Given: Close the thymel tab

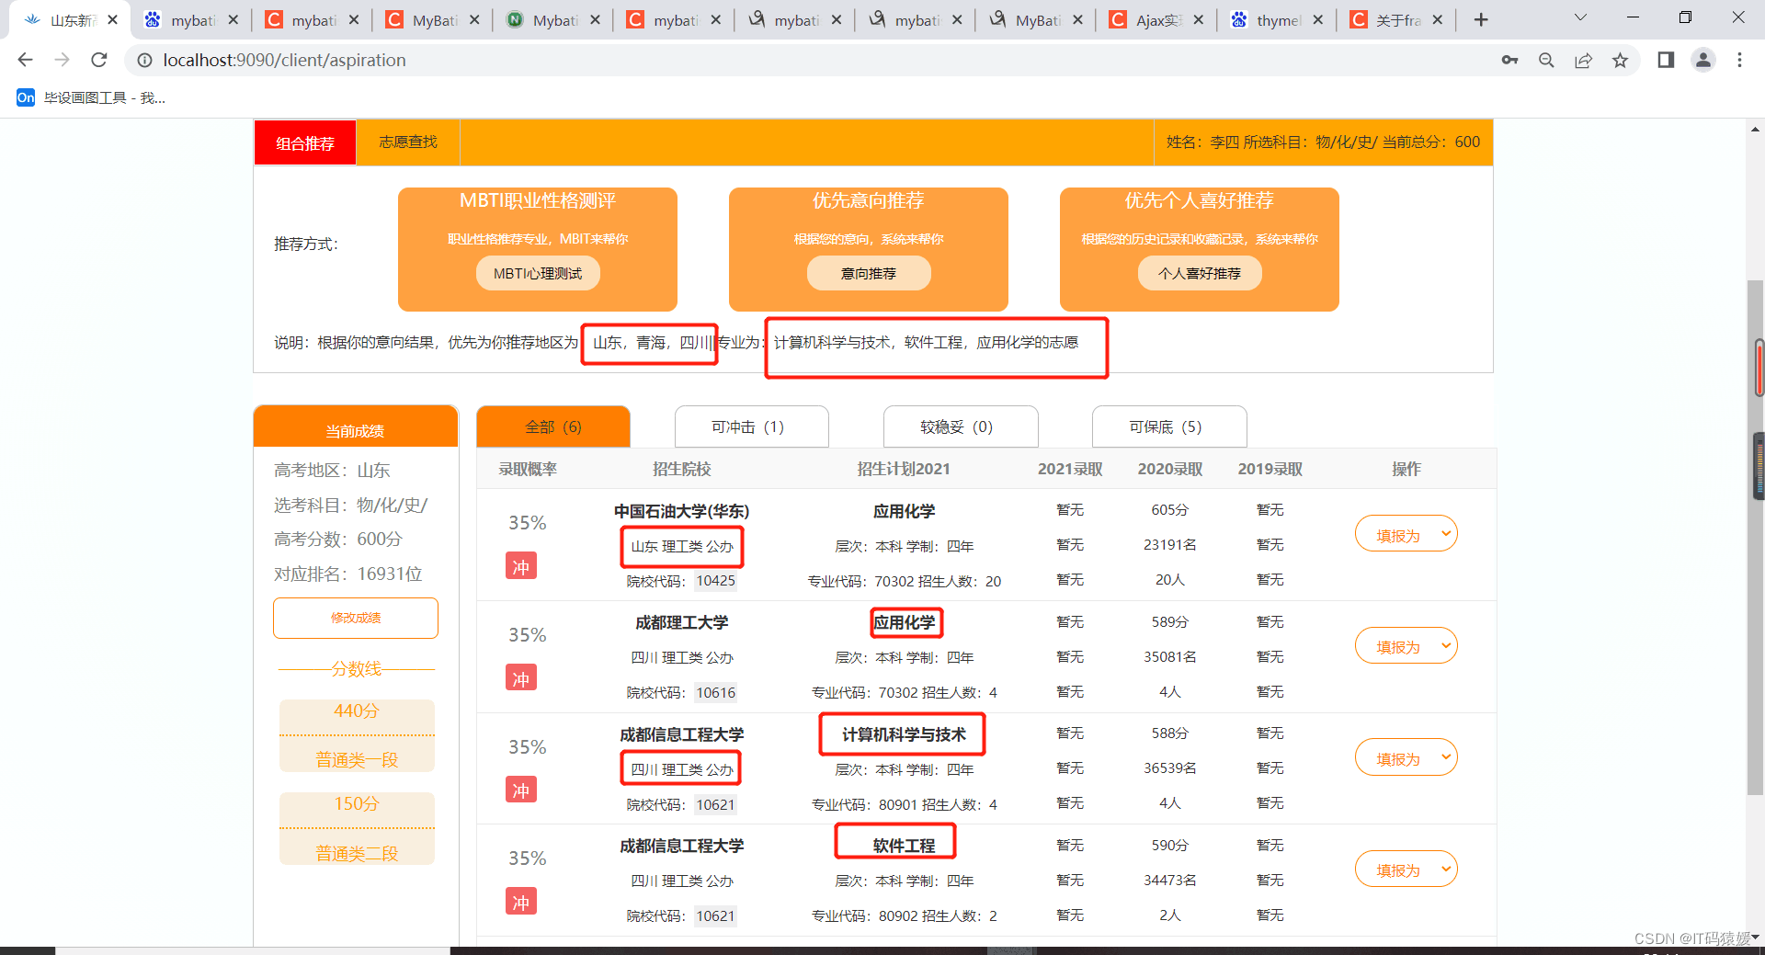Looking at the screenshot, I should click(x=1317, y=19).
